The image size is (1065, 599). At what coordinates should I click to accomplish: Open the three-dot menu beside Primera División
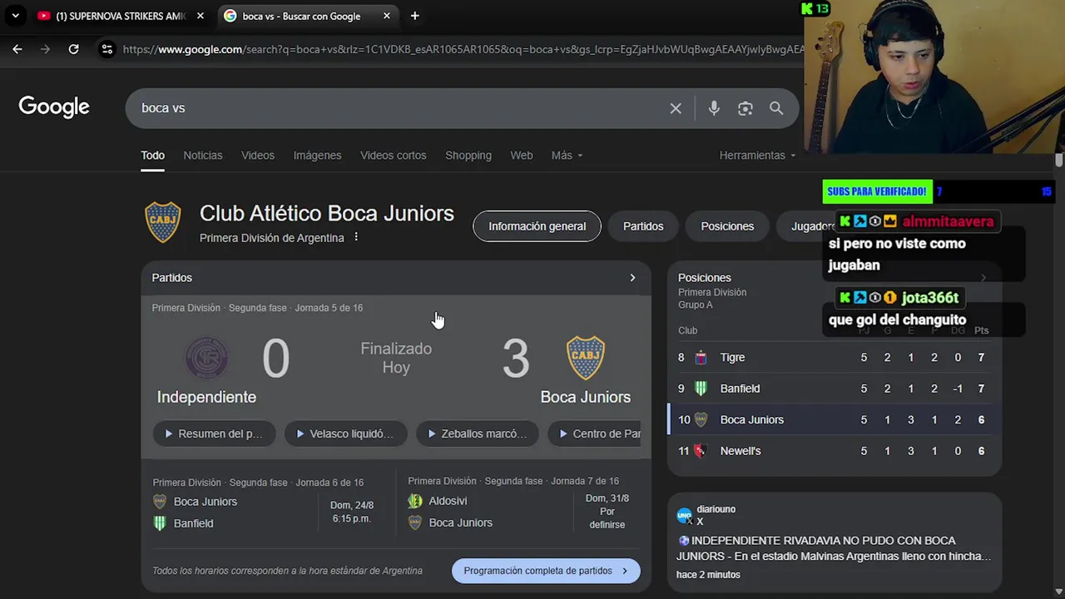[x=356, y=238]
